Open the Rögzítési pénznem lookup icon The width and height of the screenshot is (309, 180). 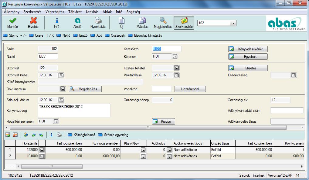(x=56, y=121)
